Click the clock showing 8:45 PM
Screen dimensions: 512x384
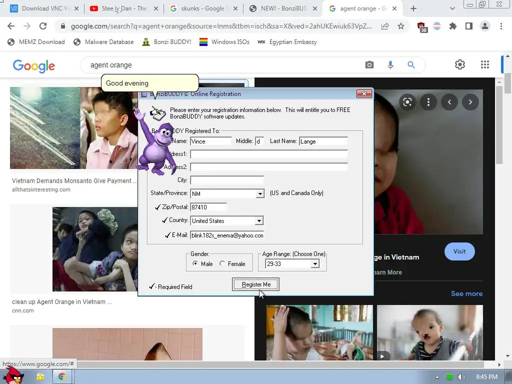[x=486, y=377]
